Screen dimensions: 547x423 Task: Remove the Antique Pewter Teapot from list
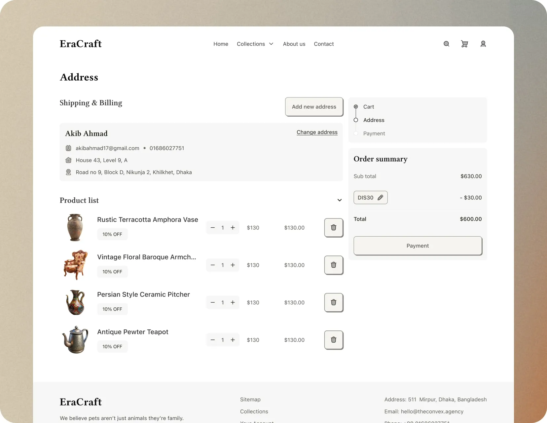pos(334,340)
